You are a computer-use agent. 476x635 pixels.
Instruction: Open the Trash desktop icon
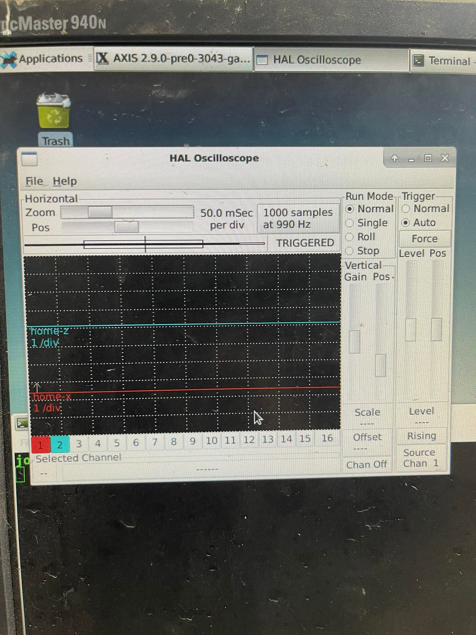[54, 120]
